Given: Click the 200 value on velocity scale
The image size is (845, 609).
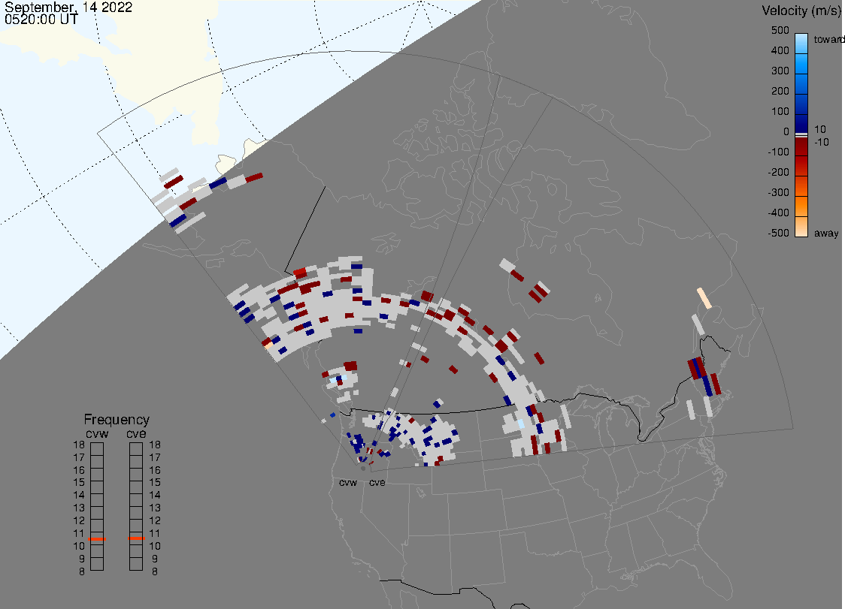Looking at the screenshot, I should tap(780, 91).
